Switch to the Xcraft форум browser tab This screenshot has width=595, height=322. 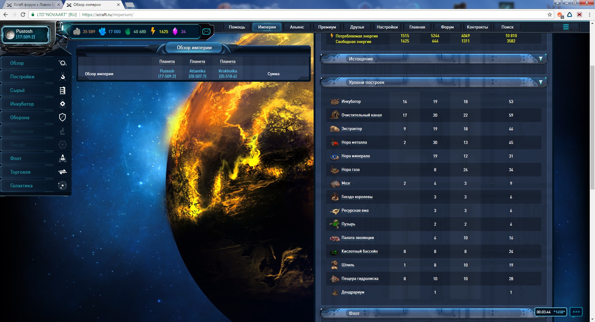point(33,5)
